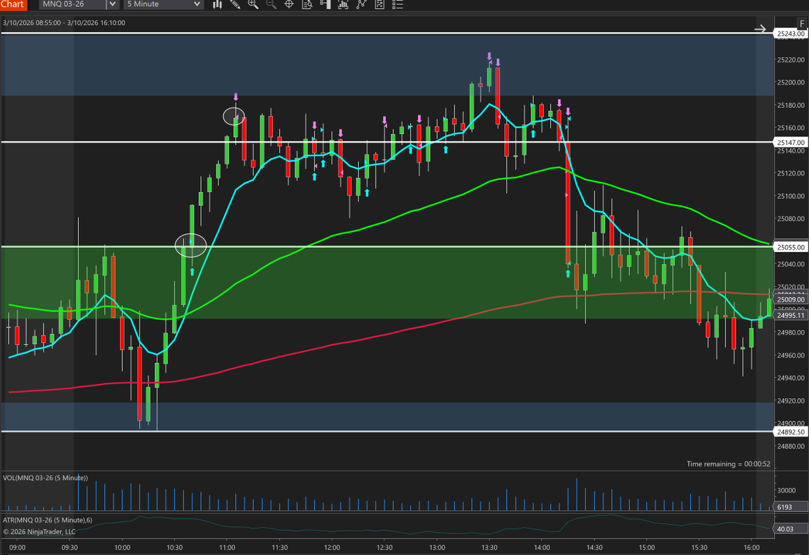Click the 13:30 time axis label

(x=489, y=548)
